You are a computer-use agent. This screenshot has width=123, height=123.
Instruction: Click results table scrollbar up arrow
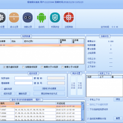(x=83, y=103)
